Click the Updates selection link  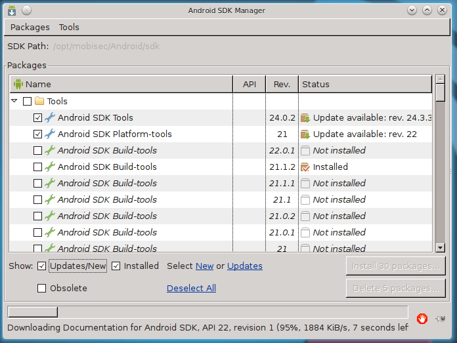pyautogui.click(x=244, y=266)
